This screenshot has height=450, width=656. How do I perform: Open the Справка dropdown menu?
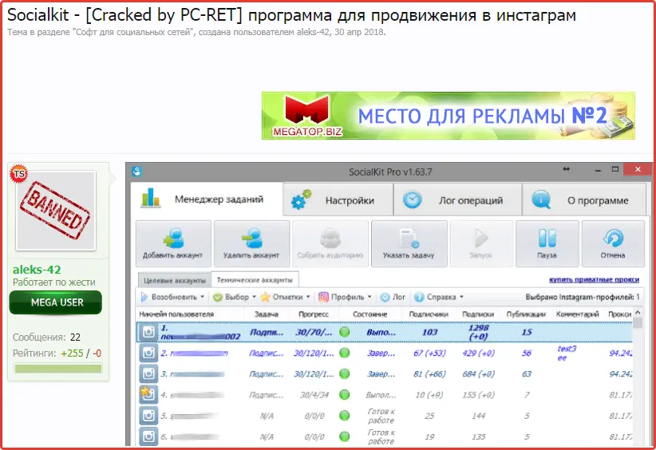pyautogui.click(x=439, y=297)
